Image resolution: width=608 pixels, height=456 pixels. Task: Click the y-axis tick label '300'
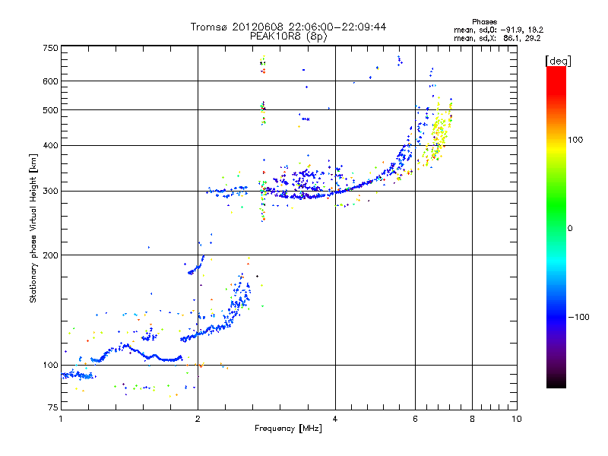point(50,192)
